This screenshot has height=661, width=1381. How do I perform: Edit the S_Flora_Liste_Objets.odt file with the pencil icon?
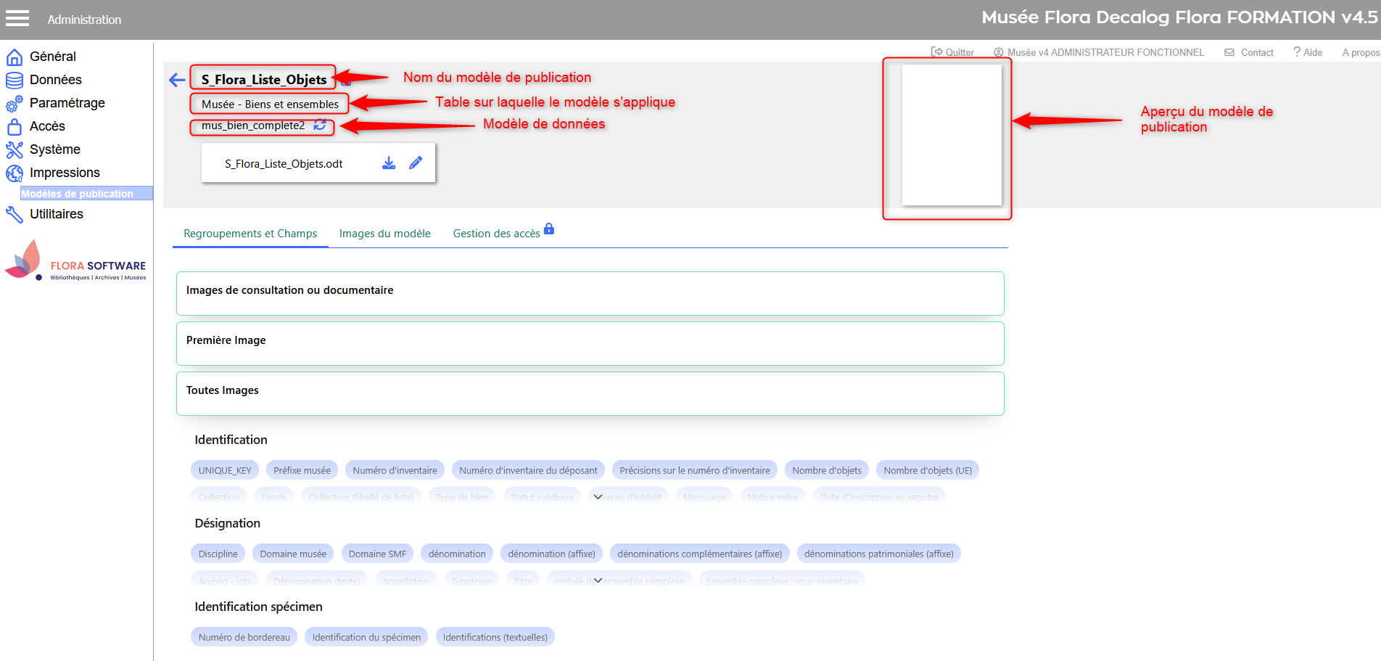coord(416,163)
